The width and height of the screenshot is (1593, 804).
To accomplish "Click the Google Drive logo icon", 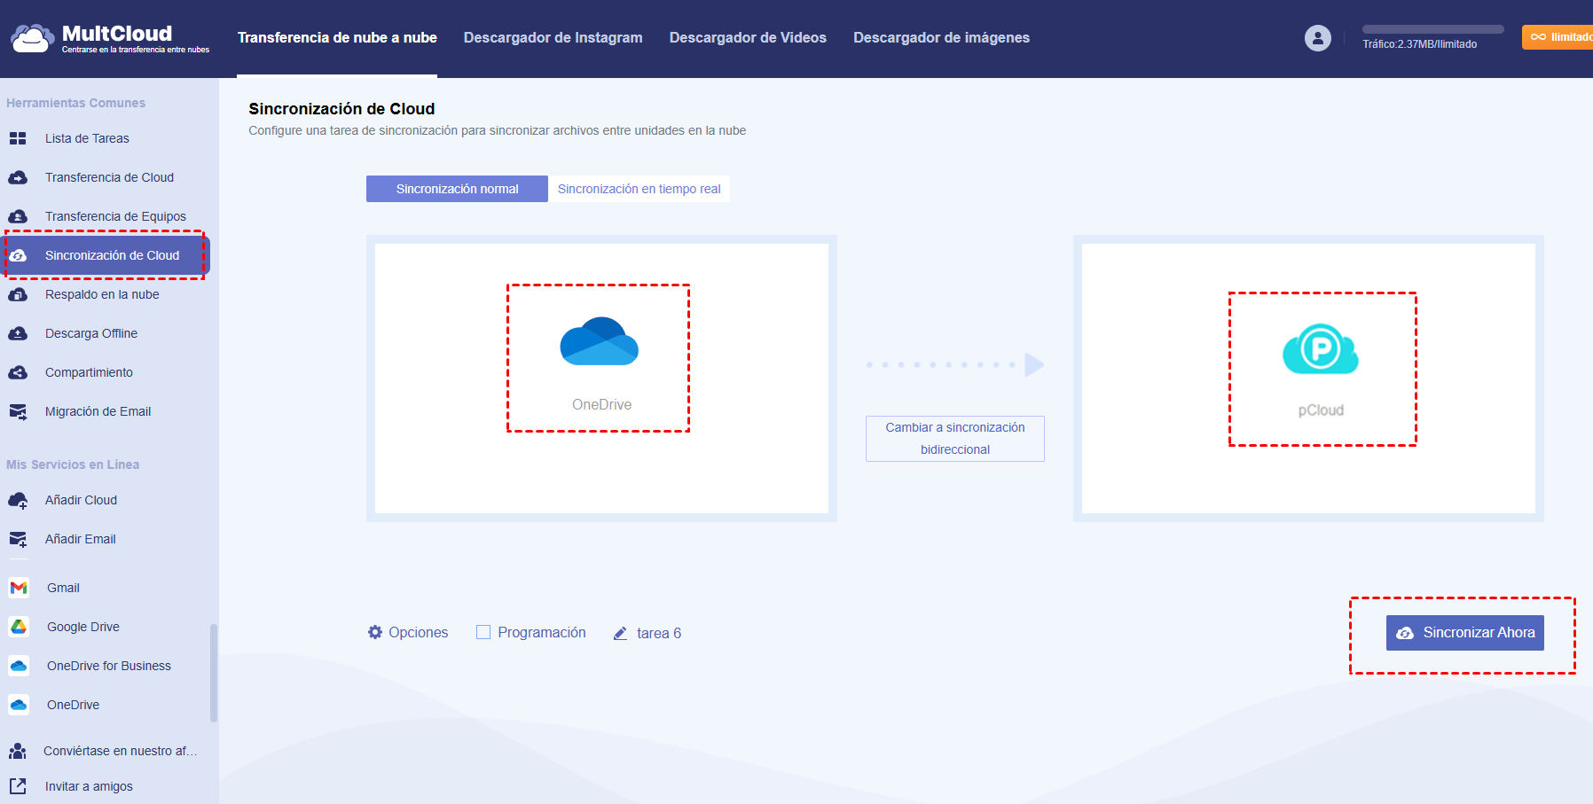I will click(19, 627).
